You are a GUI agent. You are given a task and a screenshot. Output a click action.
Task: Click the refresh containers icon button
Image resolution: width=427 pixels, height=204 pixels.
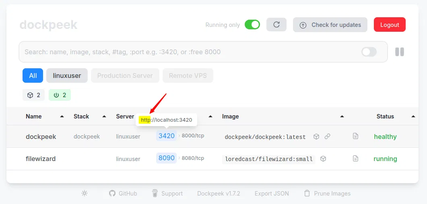click(x=276, y=25)
